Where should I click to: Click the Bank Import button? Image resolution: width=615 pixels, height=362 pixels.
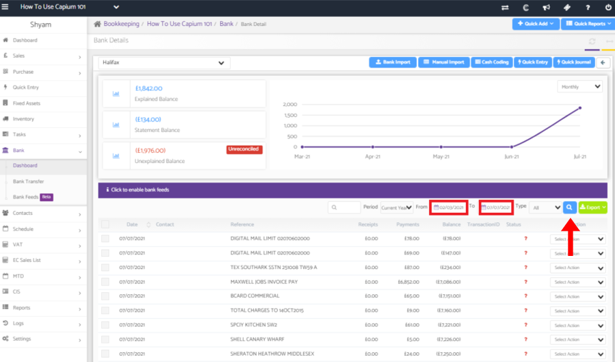point(393,62)
